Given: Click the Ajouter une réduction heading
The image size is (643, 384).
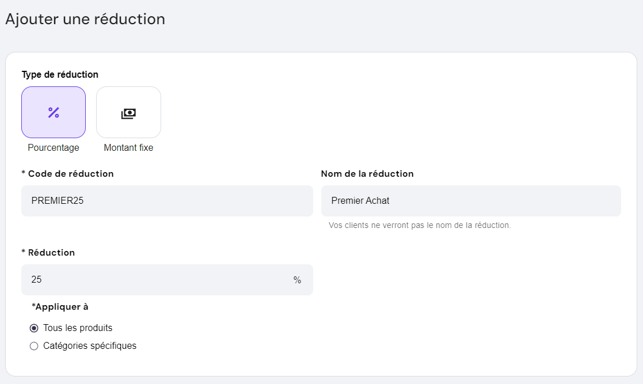Looking at the screenshot, I should click(85, 19).
